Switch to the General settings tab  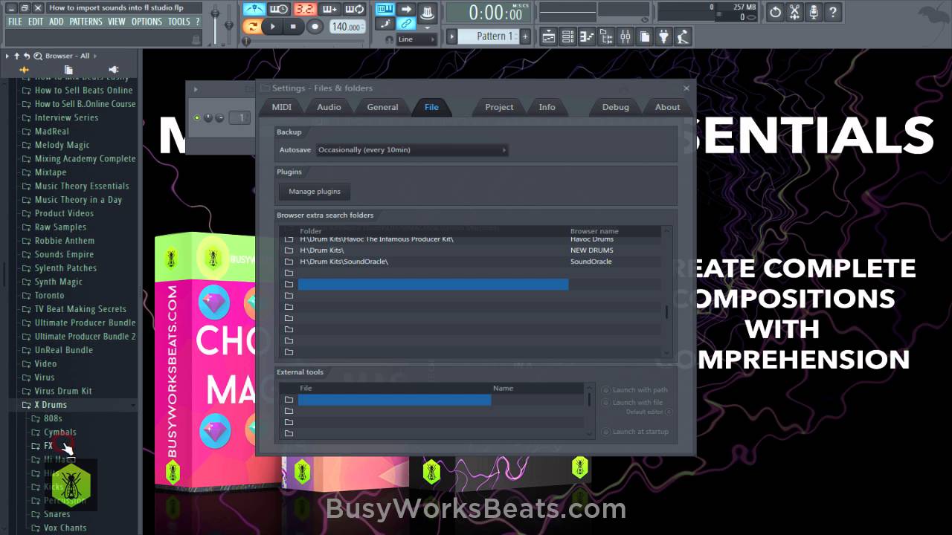[x=382, y=107]
